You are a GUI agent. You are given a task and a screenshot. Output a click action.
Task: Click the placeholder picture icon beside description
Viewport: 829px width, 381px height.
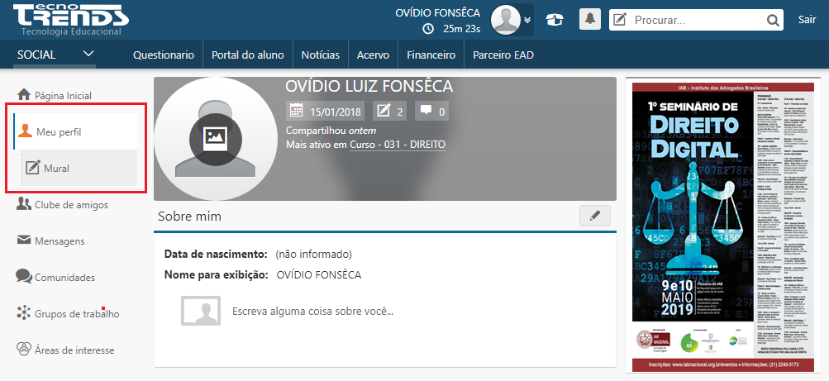click(x=201, y=310)
